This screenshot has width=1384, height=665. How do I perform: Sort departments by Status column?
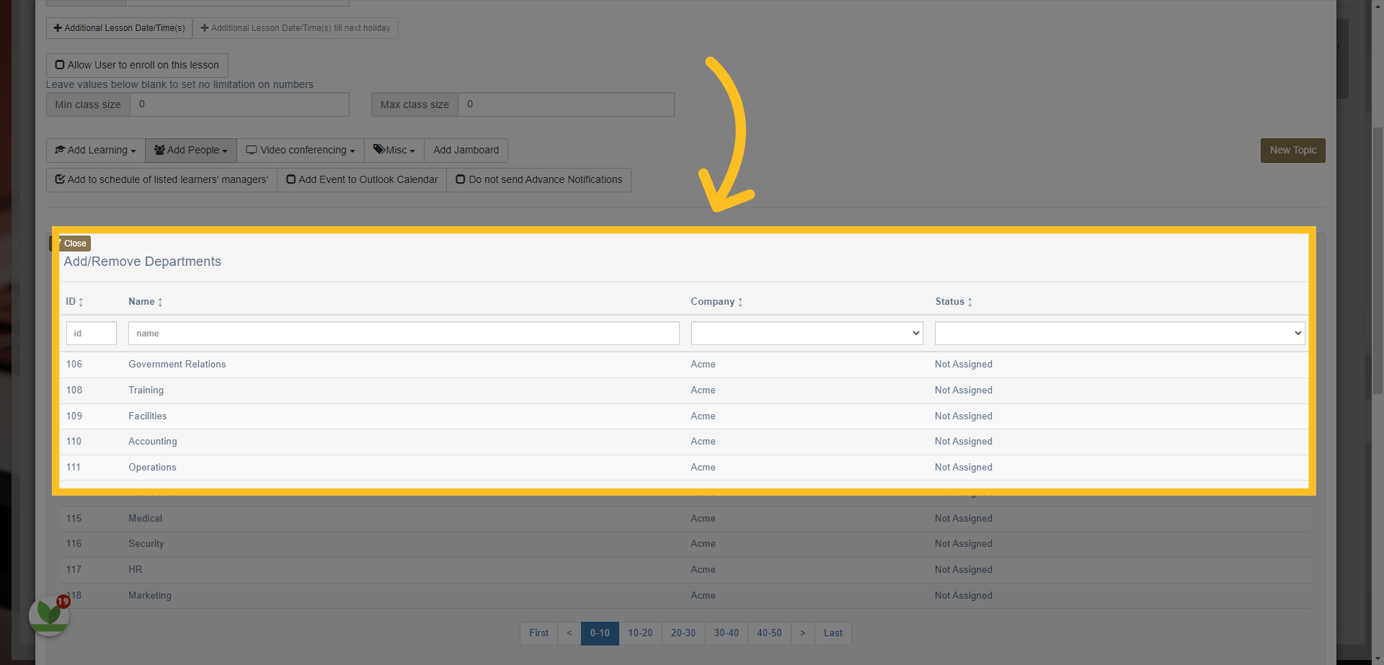(x=954, y=302)
